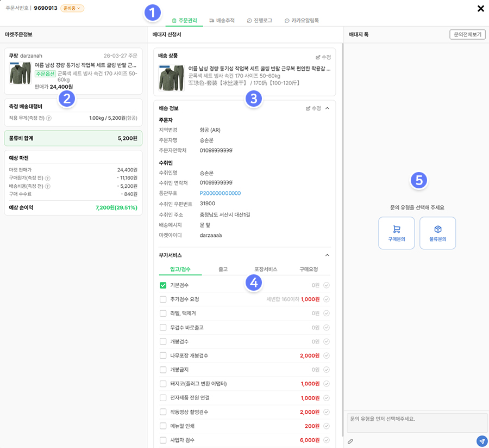Viewport: 489px width, 448px height.
Task: Click the 문의전체보기 button
Action: point(467,34)
